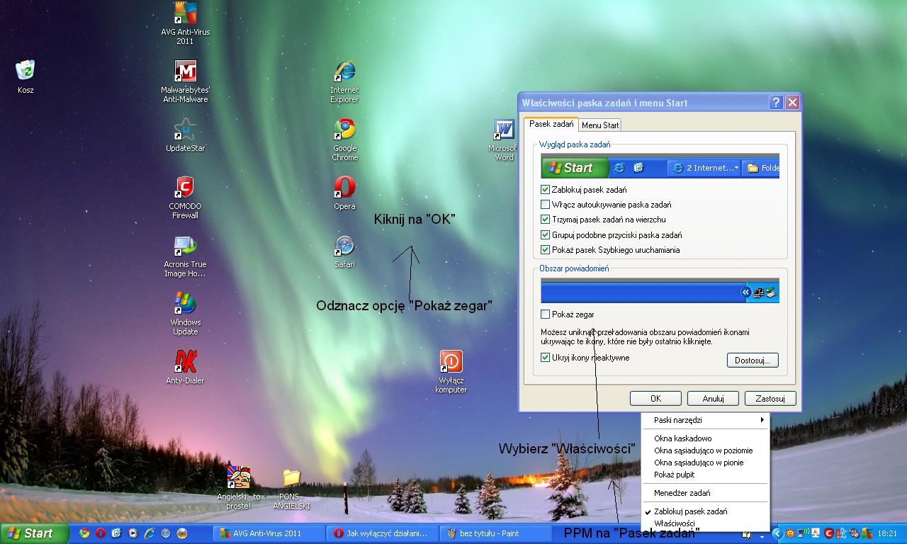Image resolution: width=907 pixels, height=544 pixels.
Task: Launch Opera from the Quick Launch bar
Action: click(101, 533)
